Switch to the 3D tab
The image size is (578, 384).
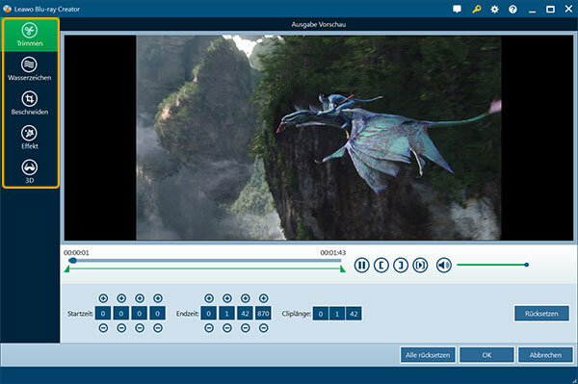tap(30, 171)
